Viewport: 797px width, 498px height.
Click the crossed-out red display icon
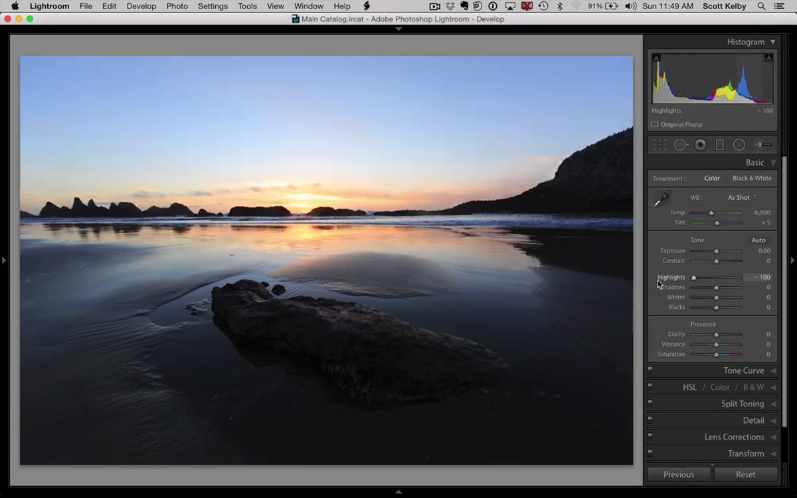[x=527, y=6]
